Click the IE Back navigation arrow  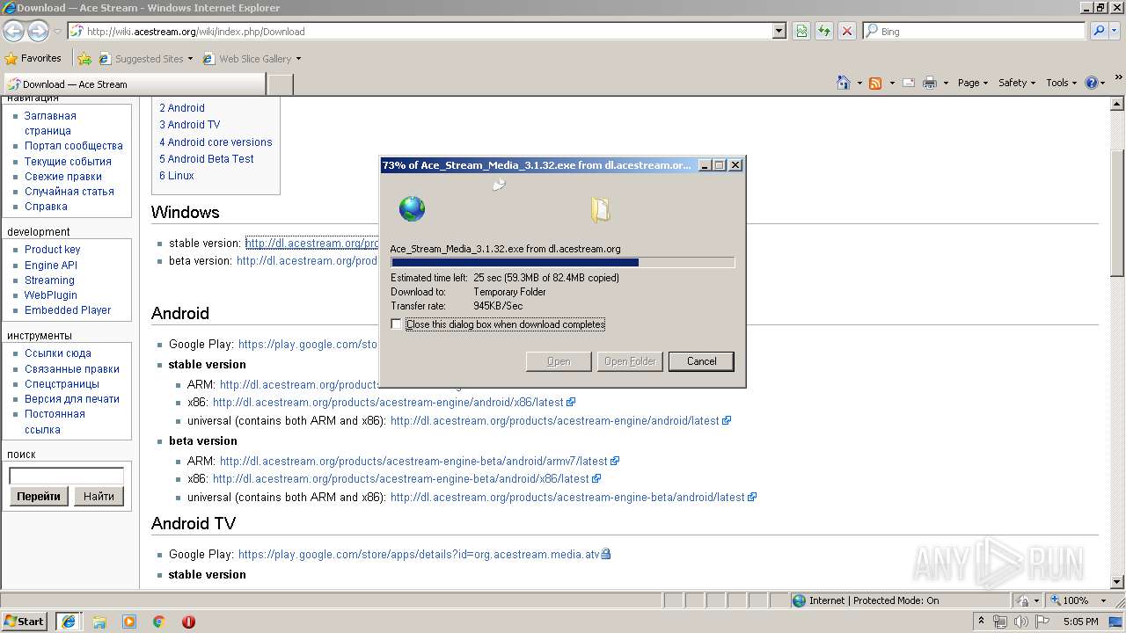13,31
